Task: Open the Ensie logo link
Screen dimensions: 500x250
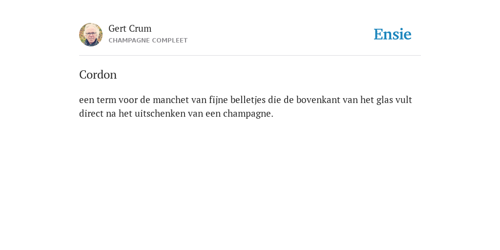Action: tap(393, 34)
